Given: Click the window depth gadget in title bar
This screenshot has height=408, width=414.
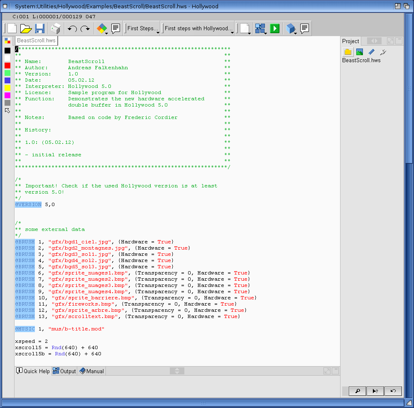Looking at the screenshot, I should tap(407, 6).
